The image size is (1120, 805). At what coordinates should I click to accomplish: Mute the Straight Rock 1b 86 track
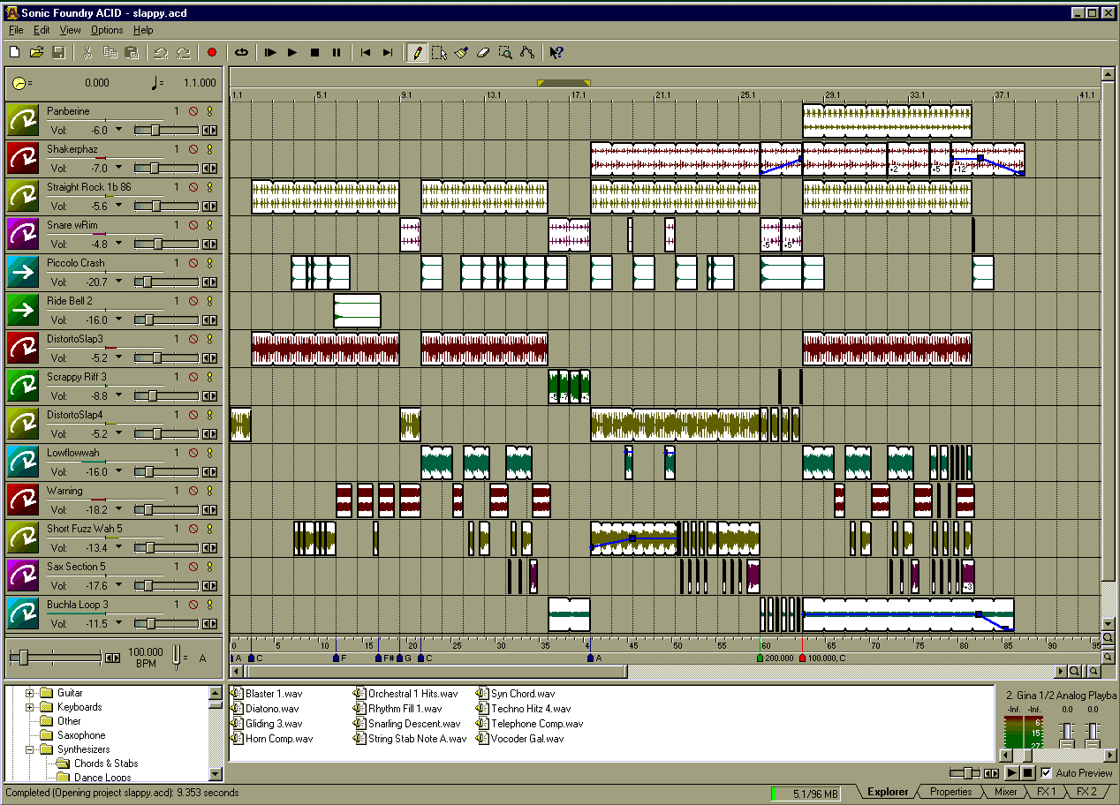(193, 187)
